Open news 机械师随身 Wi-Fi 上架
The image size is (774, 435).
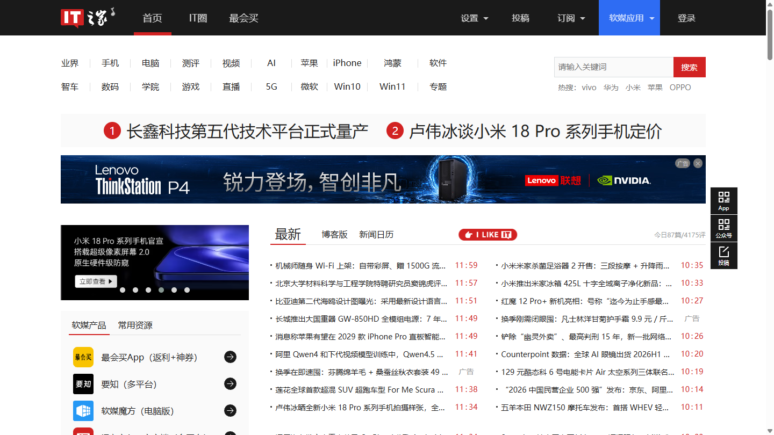[361, 265]
